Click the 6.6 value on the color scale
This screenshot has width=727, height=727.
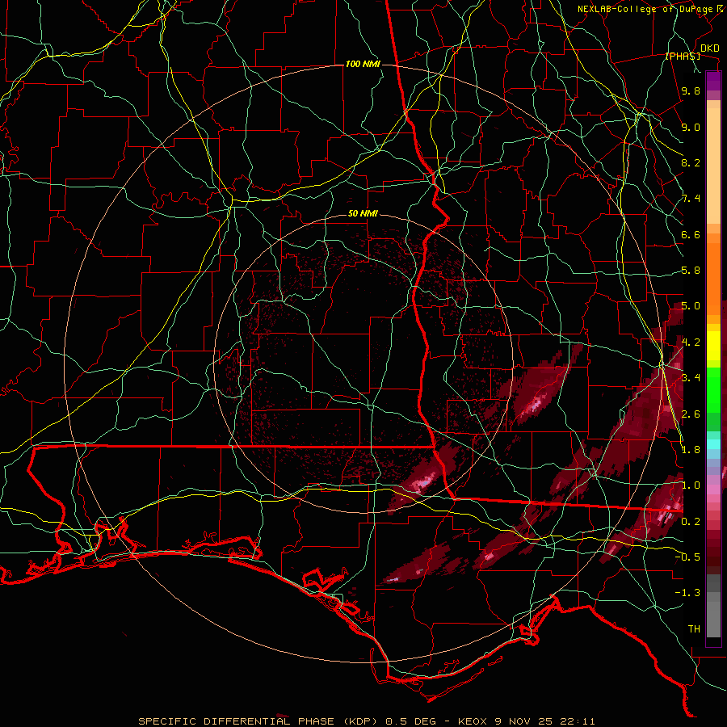691,234
